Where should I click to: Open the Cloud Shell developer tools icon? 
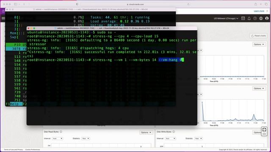coord(243,18)
